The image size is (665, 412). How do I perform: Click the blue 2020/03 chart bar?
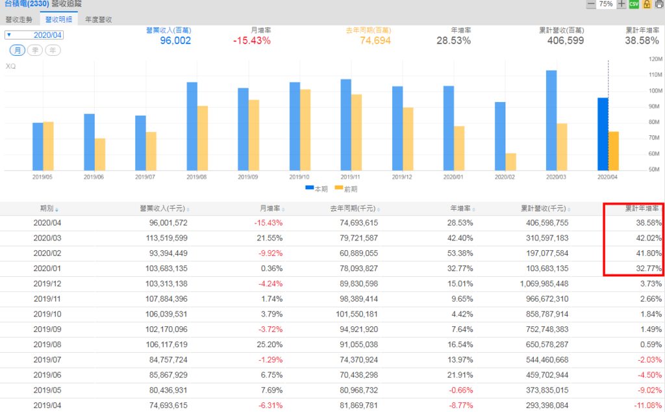tap(551, 120)
